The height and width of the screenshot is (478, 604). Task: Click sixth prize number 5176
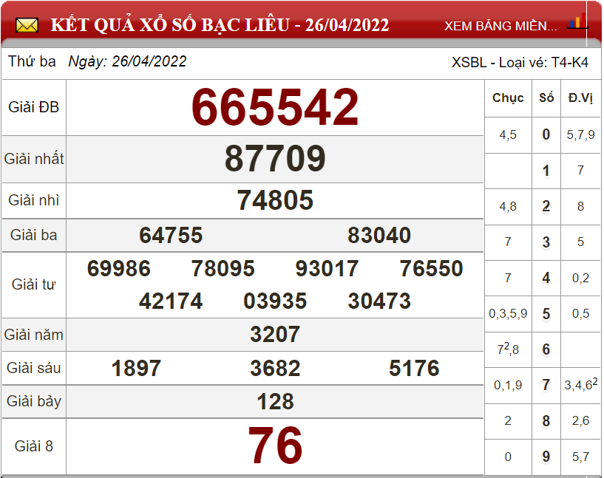pyautogui.click(x=414, y=368)
